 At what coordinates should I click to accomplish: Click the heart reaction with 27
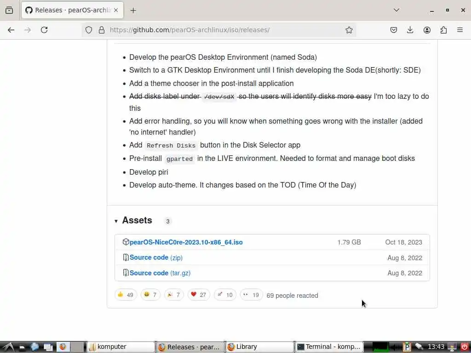coord(199,295)
